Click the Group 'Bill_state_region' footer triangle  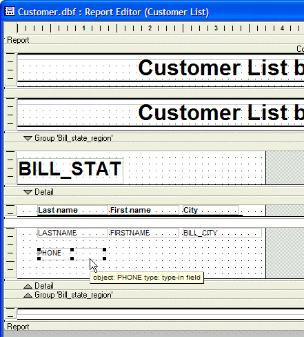28,295
